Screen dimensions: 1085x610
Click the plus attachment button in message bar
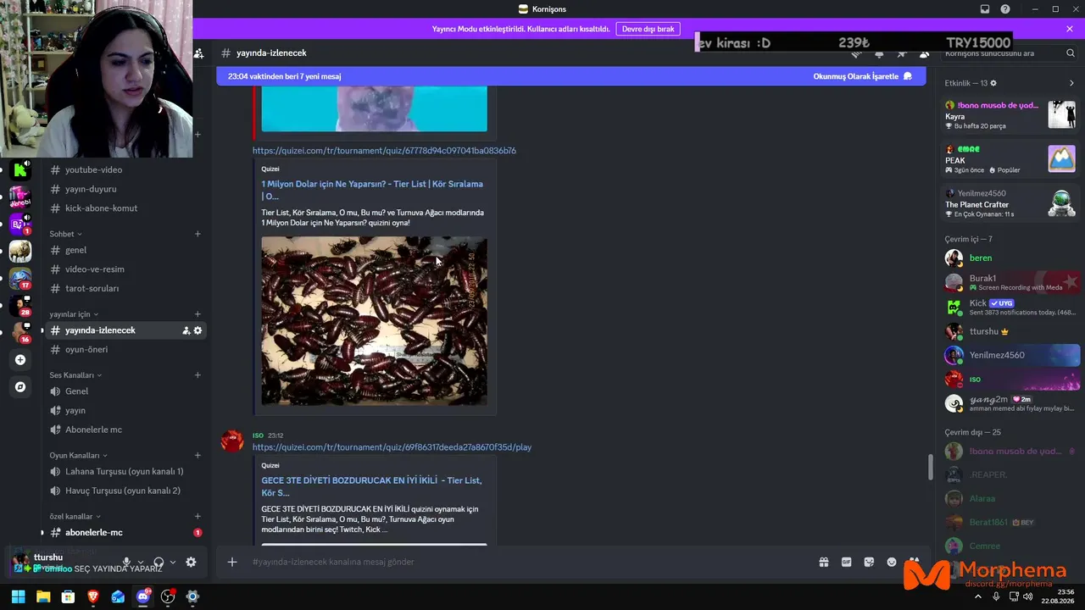[232, 562]
